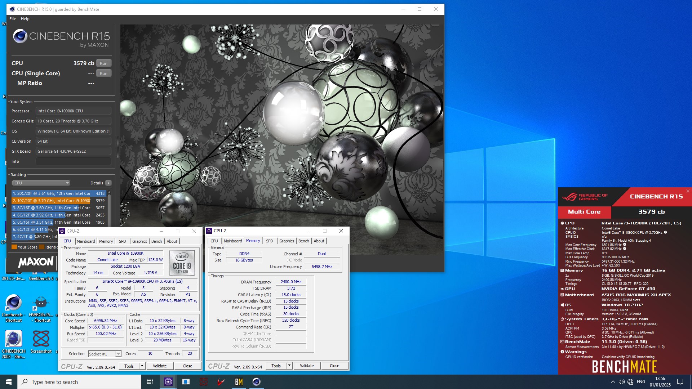Click the Multi Core label in BenchMate
This screenshot has width=692, height=389.
(584, 212)
